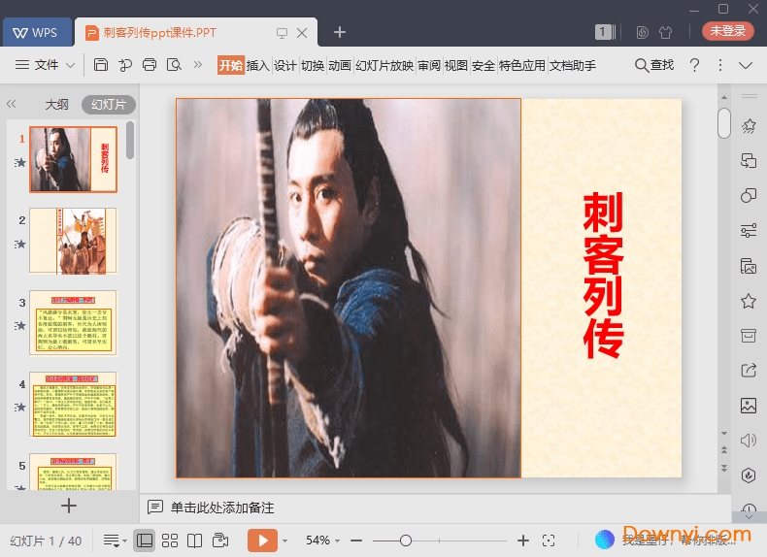
Task: Click the numbered window-count icon in title bar
Action: click(x=605, y=32)
